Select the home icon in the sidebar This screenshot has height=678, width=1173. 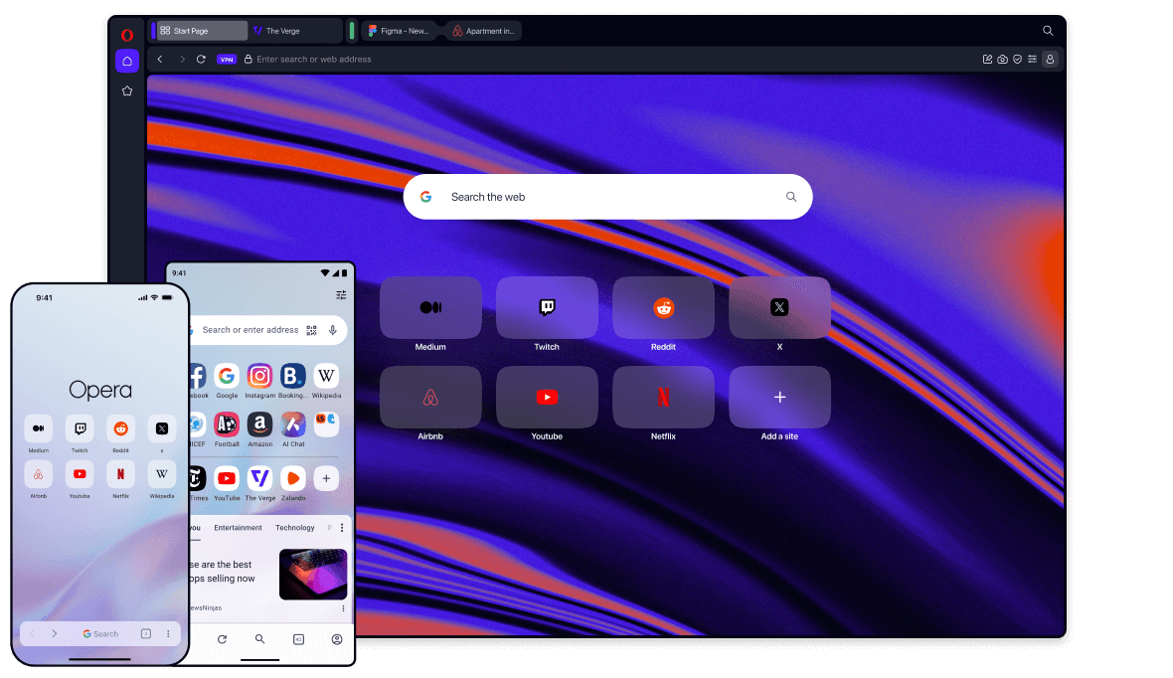[x=127, y=61]
